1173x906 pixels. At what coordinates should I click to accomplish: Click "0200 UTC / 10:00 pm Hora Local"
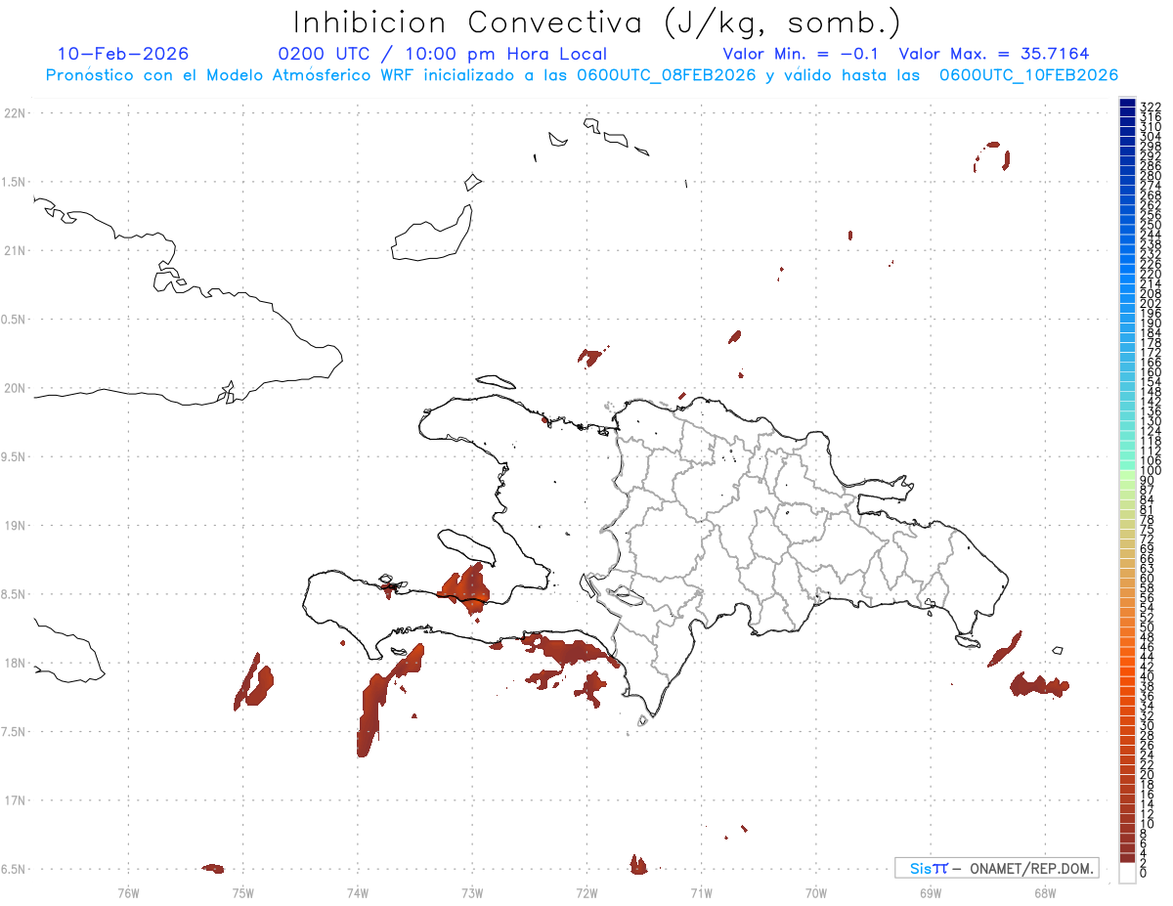[x=443, y=55]
